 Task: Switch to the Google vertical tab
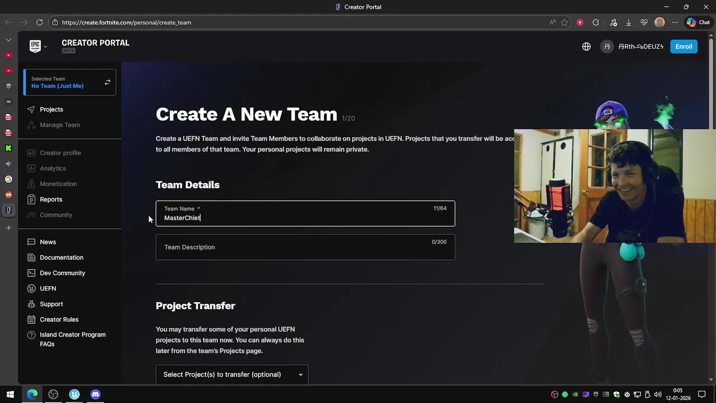coord(8,179)
